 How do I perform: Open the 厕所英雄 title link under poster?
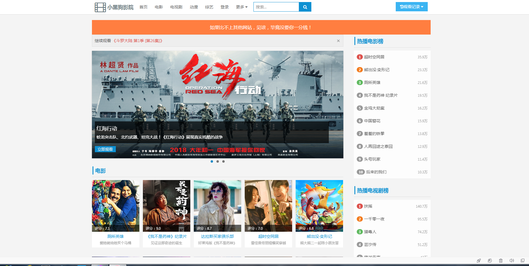click(x=116, y=236)
